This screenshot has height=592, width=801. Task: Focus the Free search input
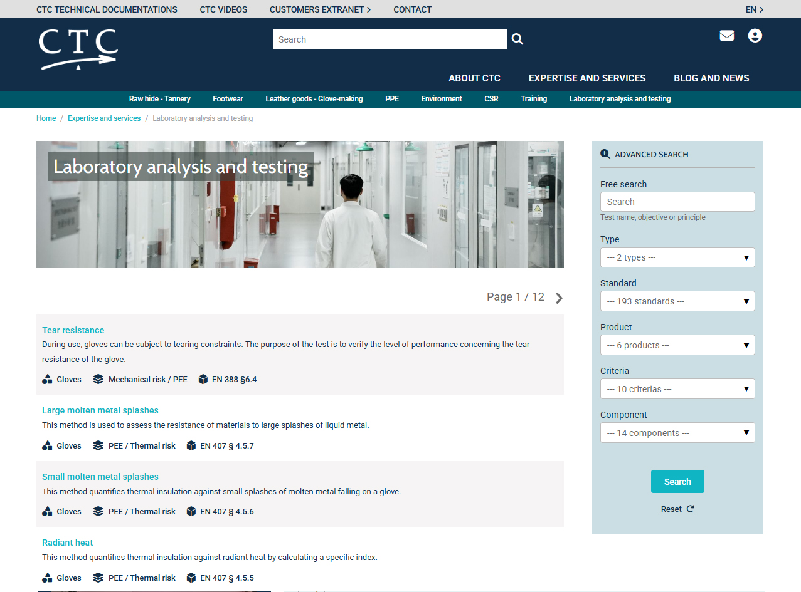(x=677, y=202)
